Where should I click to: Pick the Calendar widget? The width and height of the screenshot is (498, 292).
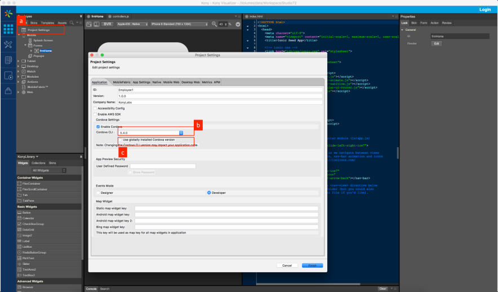[28, 218]
